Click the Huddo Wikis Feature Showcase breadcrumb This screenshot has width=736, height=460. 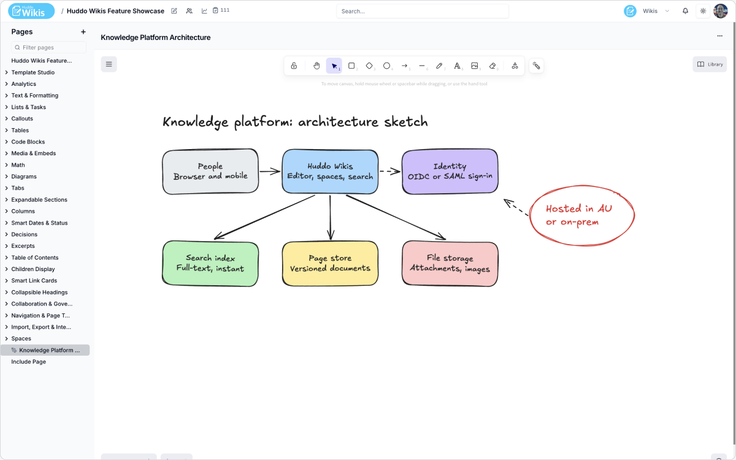click(115, 11)
